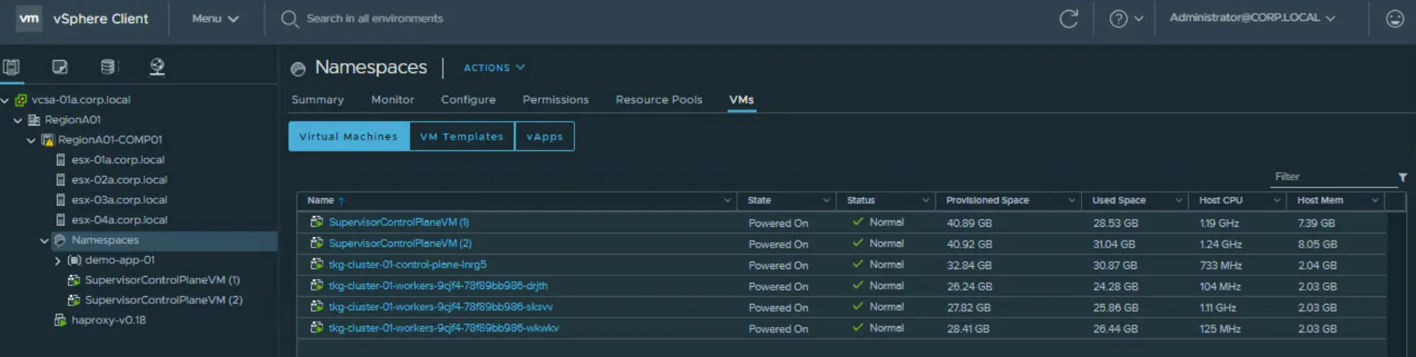
Task: Select the VMs tab
Action: point(741,99)
